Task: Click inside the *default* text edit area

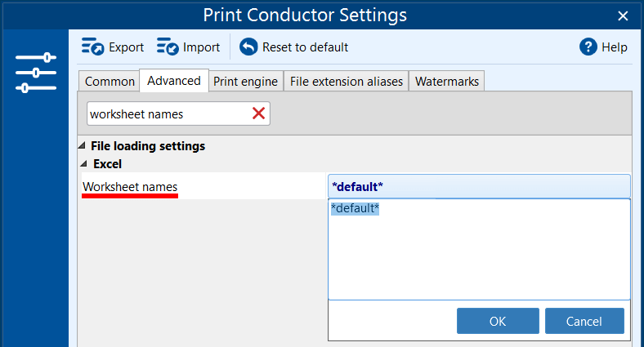Action: 479,249
